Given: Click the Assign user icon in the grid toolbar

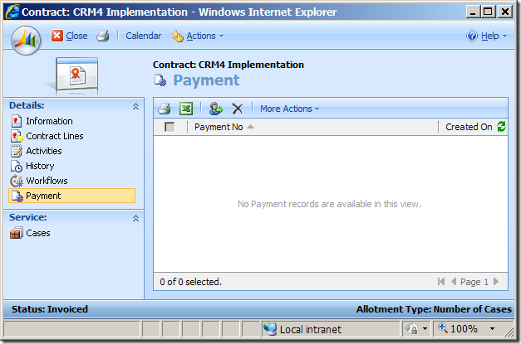Looking at the screenshot, I should 216,109.
